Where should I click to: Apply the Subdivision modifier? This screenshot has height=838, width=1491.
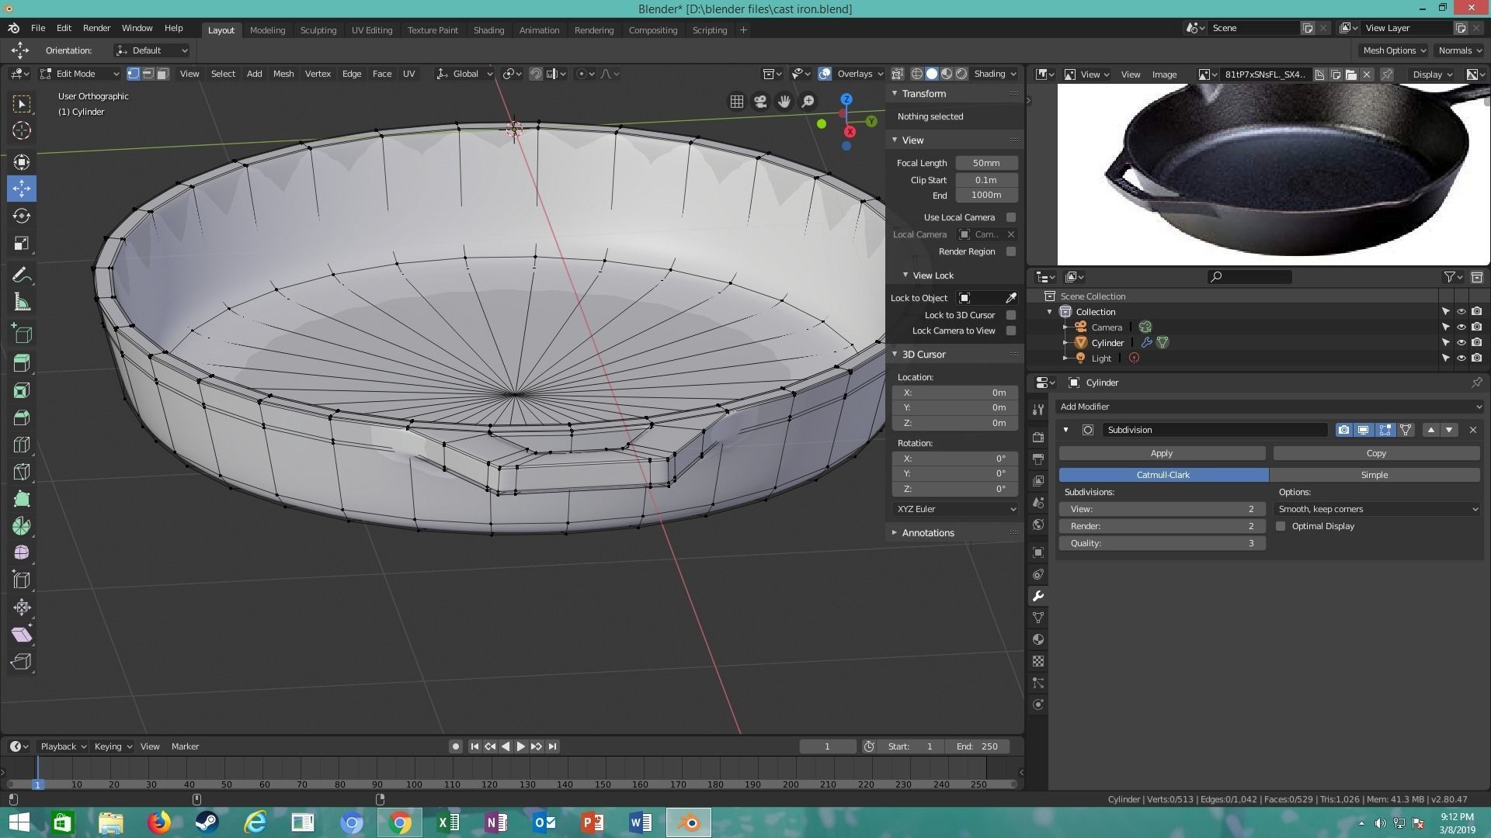click(1162, 453)
